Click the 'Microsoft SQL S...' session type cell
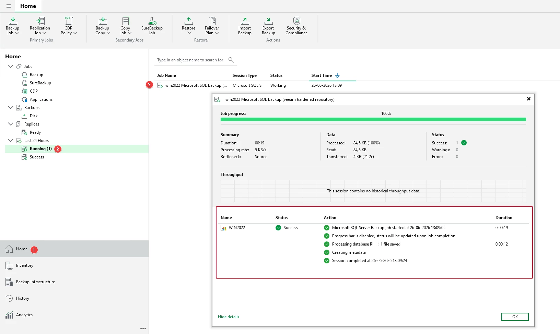Image resolution: width=560 pixels, height=334 pixels. pyautogui.click(x=248, y=85)
